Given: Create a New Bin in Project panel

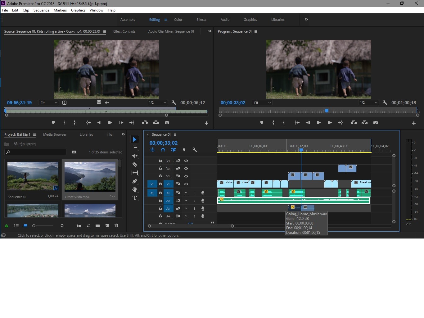Looking at the screenshot, I should (x=97, y=226).
